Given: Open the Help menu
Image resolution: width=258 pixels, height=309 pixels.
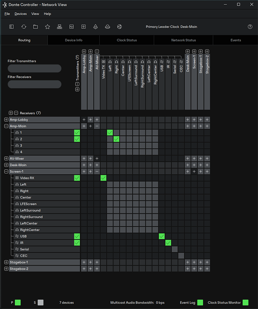Looking at the screenshot, I should 47,14.
